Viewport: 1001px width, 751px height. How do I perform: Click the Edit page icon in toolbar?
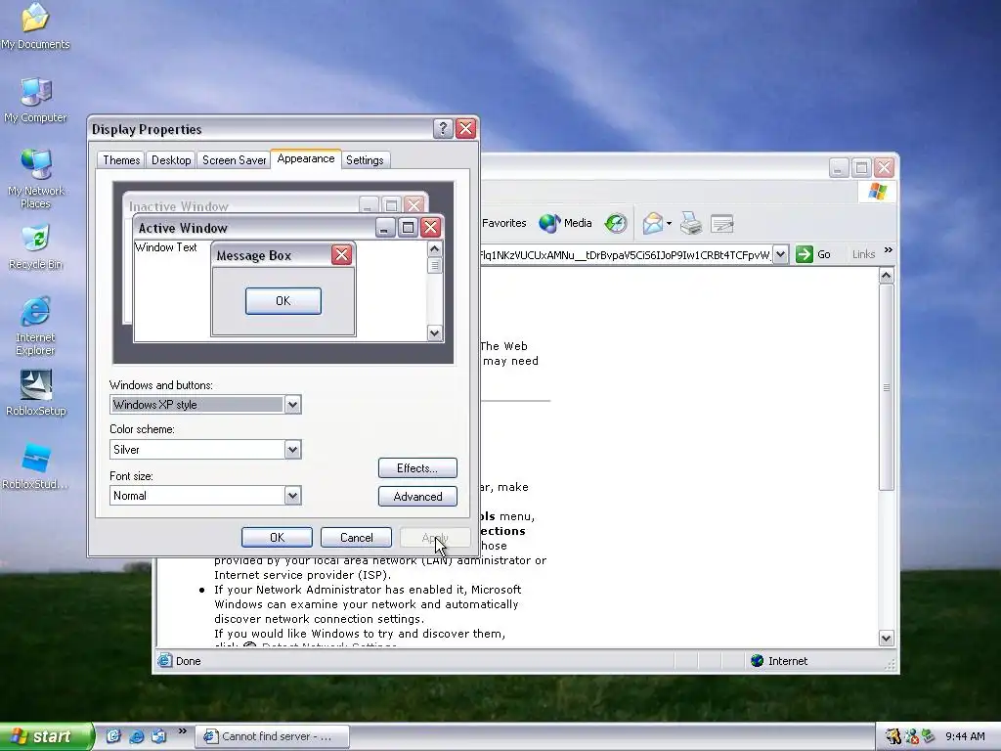pos(722,223)
